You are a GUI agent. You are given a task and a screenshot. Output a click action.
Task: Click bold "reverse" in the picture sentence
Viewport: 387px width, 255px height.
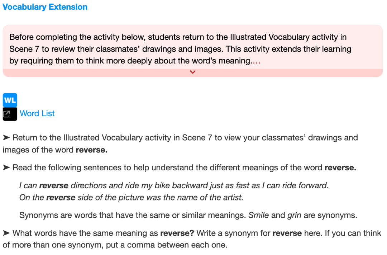(61, 197)
